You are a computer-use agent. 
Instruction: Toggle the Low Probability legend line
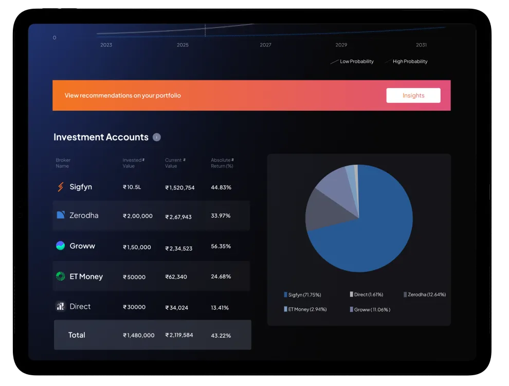[x=334, y=62]
